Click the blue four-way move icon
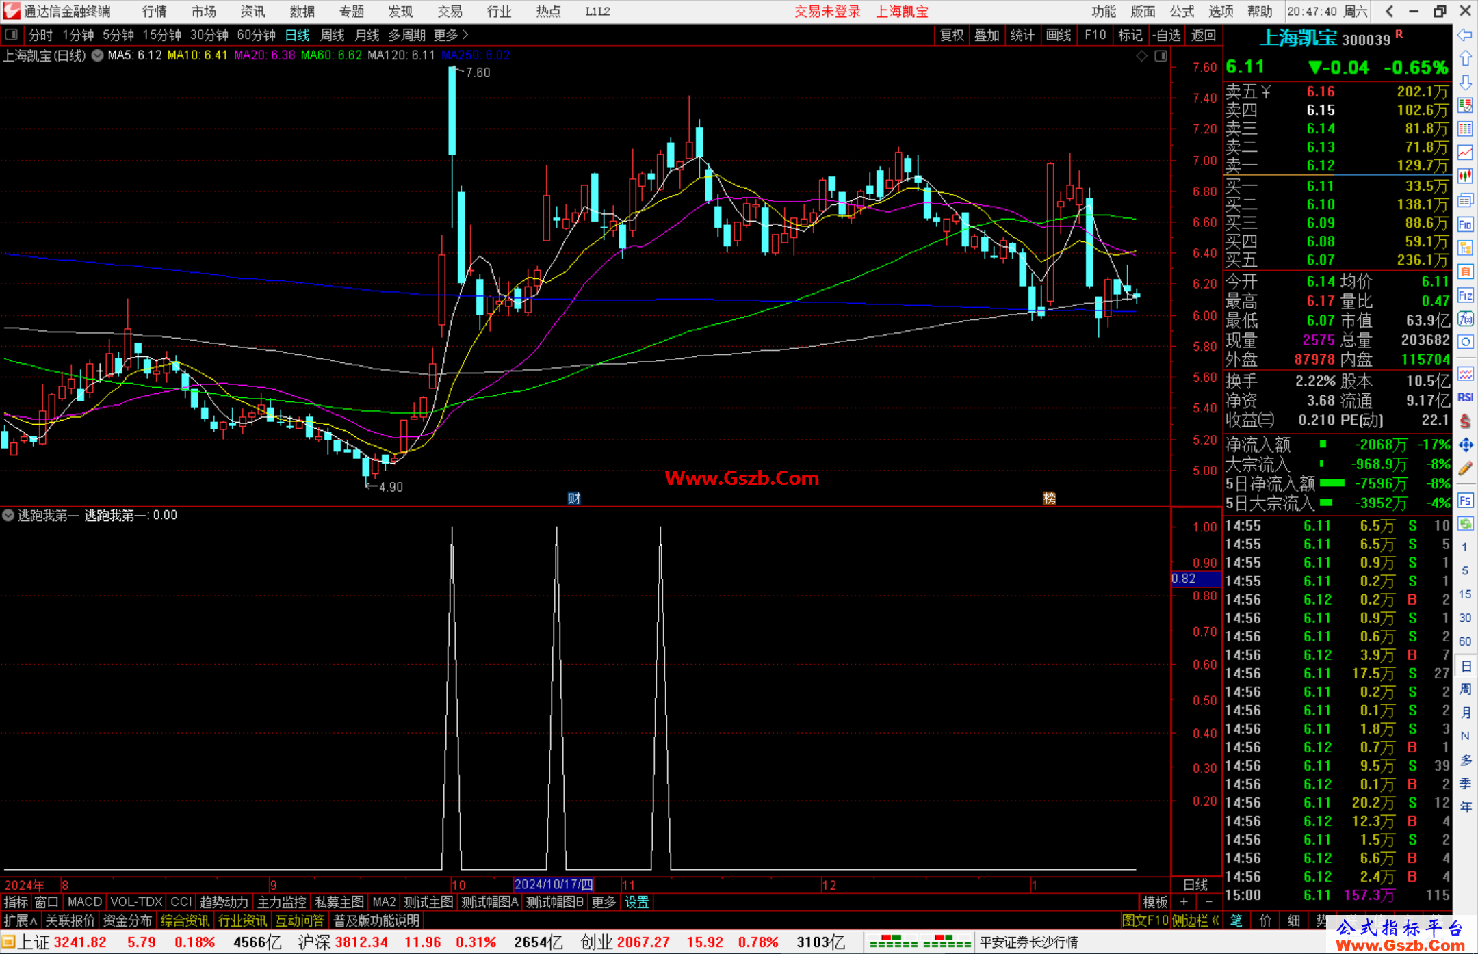Screen dimensions: 1478x954 coord(1465,445)
